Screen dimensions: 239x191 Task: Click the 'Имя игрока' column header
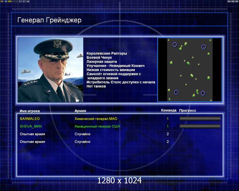30,111
